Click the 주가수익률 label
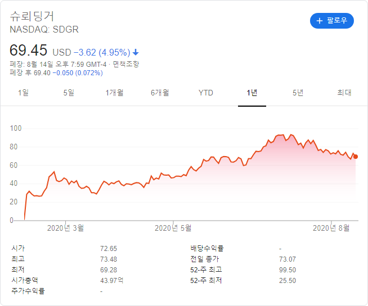The width and height of the screenshot is (368, 306). (x=28, y=291)
